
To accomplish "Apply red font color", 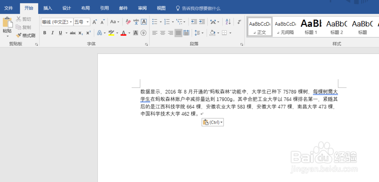I will click(124, 33).
